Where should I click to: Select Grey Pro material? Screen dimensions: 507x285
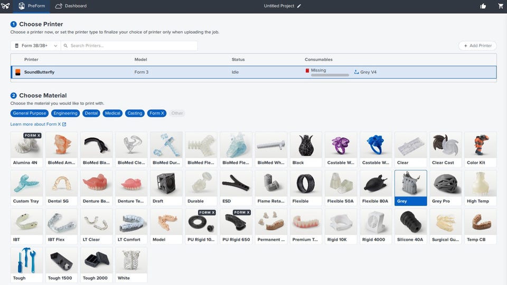pyautogui.click(x=446, y=188)
